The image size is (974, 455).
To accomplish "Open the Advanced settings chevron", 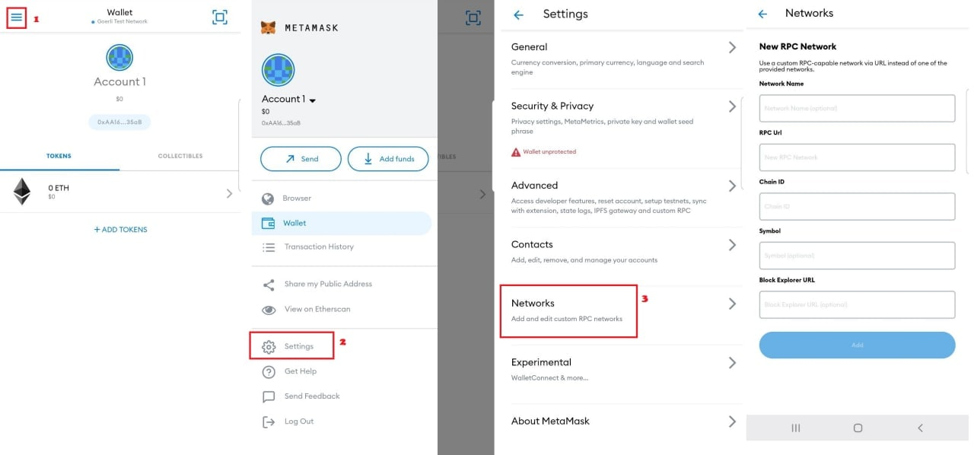I will pyautogui.click(x=732, y=186).
